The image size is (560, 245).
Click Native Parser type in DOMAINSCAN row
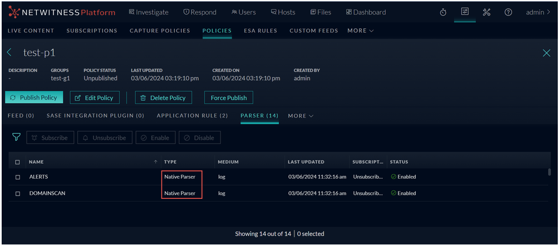[180, 193]
